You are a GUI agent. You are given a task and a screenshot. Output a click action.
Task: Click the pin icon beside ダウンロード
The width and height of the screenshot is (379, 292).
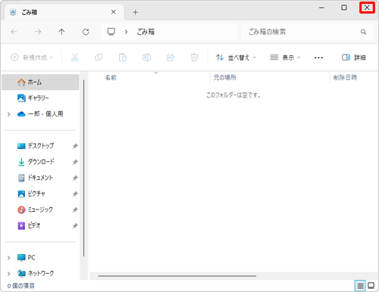(x=75, y=162)
